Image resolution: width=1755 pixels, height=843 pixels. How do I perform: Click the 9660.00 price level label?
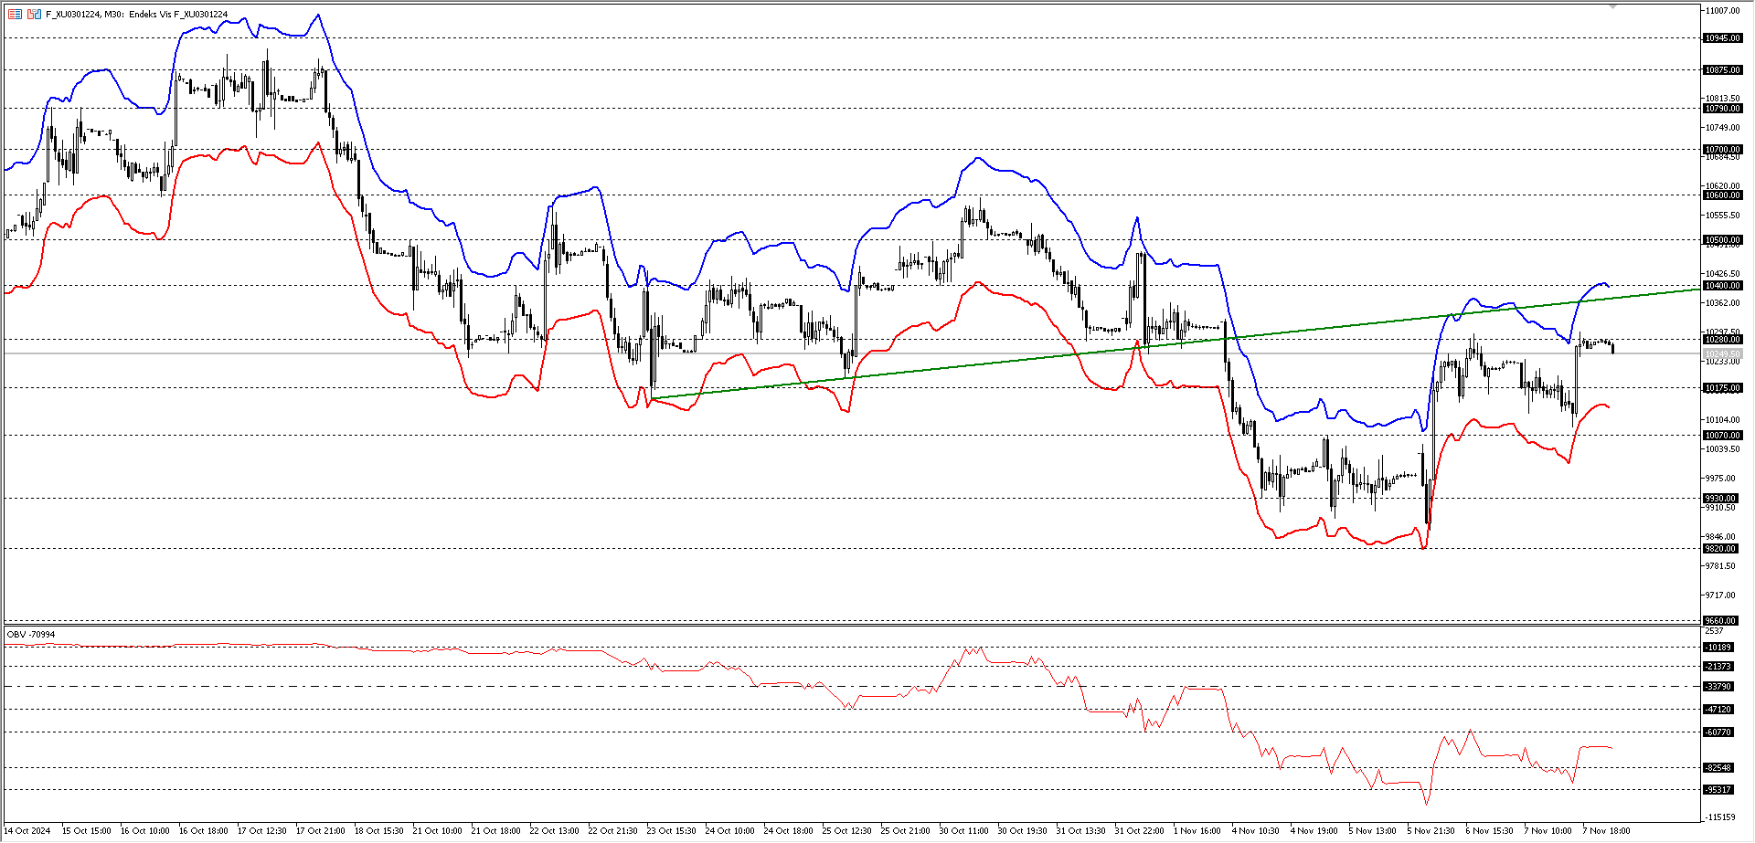(x=1720, y=621)
